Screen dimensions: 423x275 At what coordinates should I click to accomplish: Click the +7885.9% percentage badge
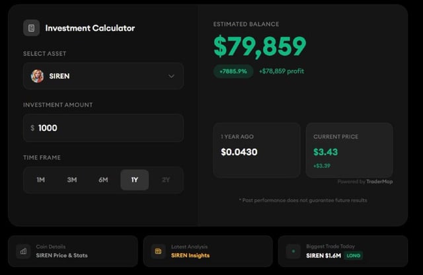(x=233, y=71)
